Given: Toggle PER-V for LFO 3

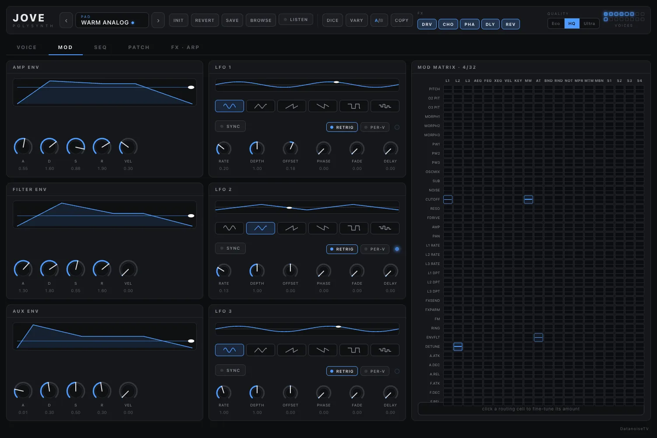Looking at the screenshot, I should (375, 371).
